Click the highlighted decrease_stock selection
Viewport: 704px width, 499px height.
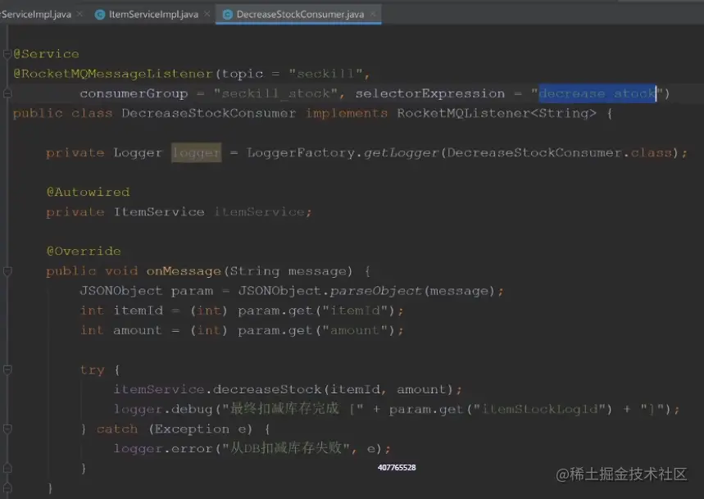click(597, 93)
